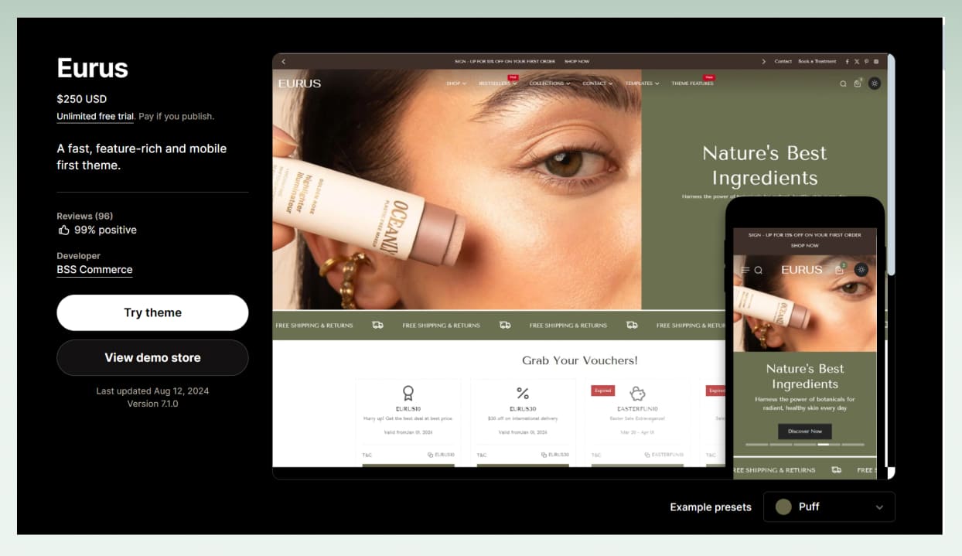Open the COLLECTIONS menu in desktop preview
The image size is (962, 556).
tap(549, 84)
